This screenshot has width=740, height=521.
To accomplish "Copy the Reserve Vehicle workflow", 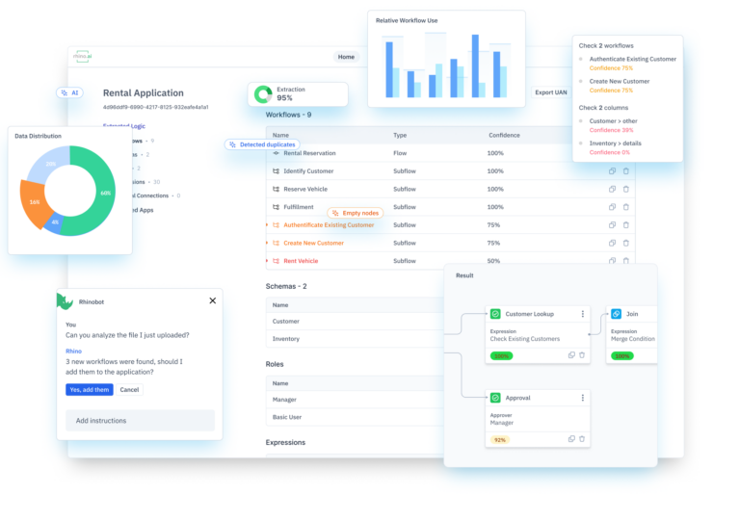I will point(612,189).
